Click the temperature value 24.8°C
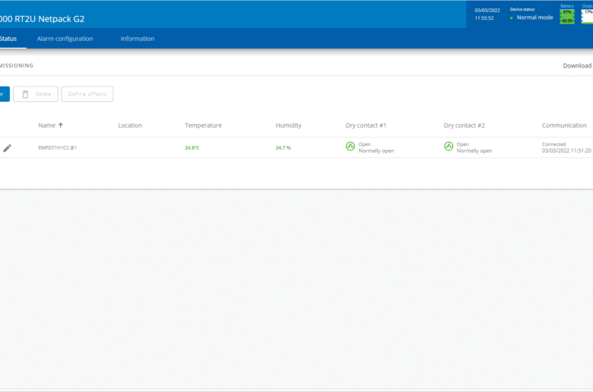Viewport: 593px width, 392px height. tap(192, 148)
